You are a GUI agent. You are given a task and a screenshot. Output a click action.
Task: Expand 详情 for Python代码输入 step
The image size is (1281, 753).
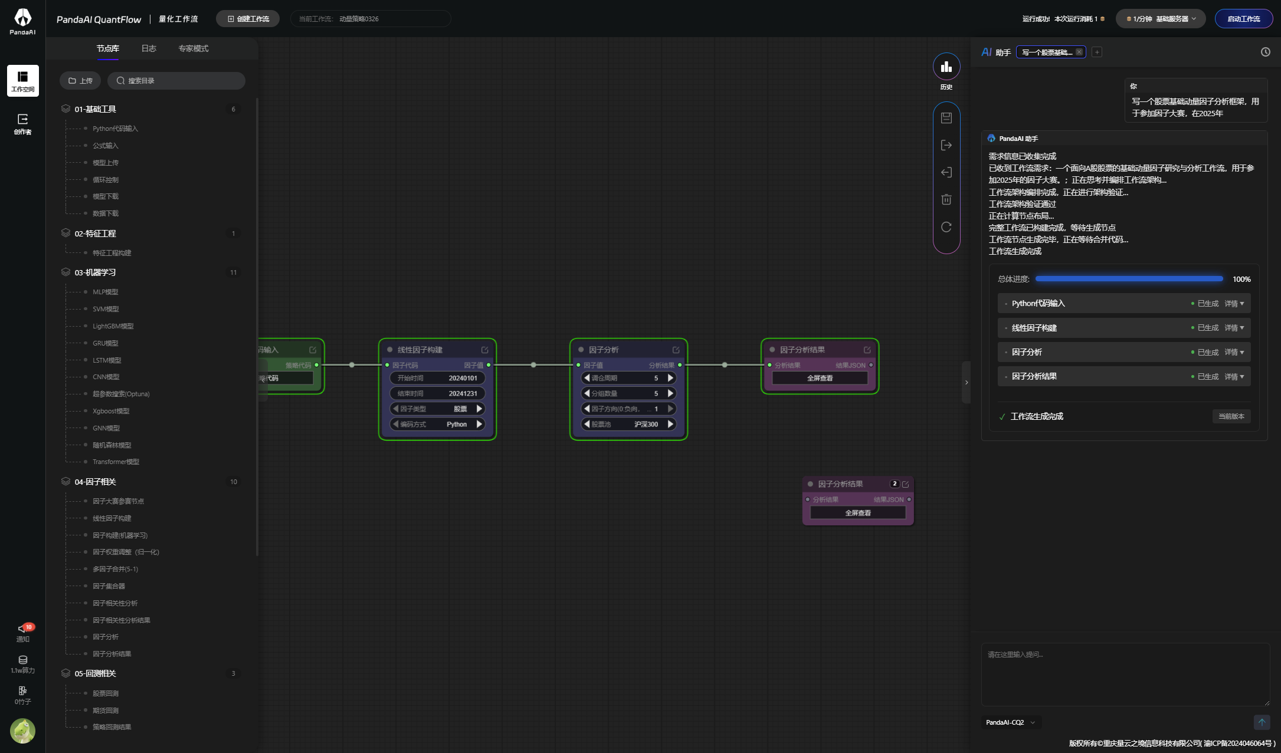[1234, 304]
